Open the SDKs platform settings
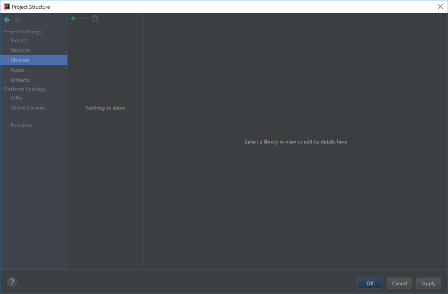The image size is (448, 294). [34, 98]
